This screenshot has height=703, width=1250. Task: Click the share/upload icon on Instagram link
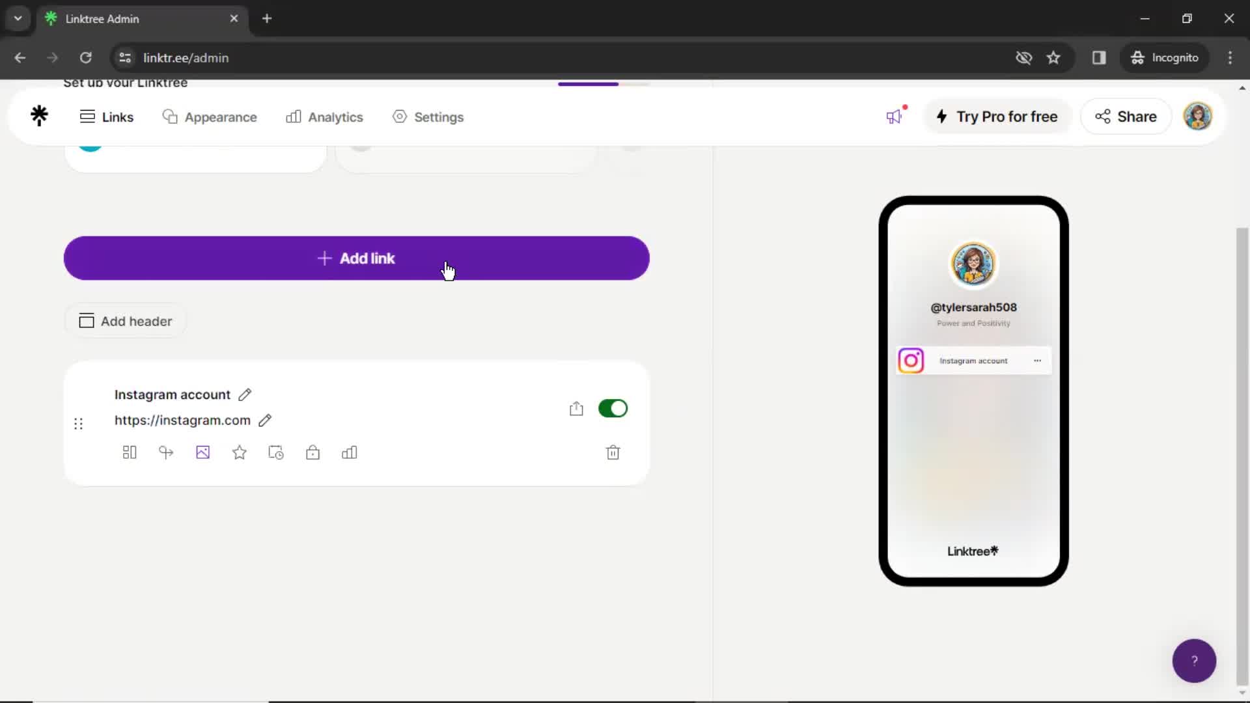point(576,409)
